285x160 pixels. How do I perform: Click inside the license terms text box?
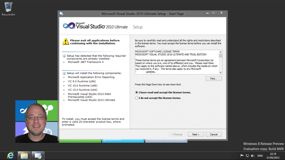[177, 62]
